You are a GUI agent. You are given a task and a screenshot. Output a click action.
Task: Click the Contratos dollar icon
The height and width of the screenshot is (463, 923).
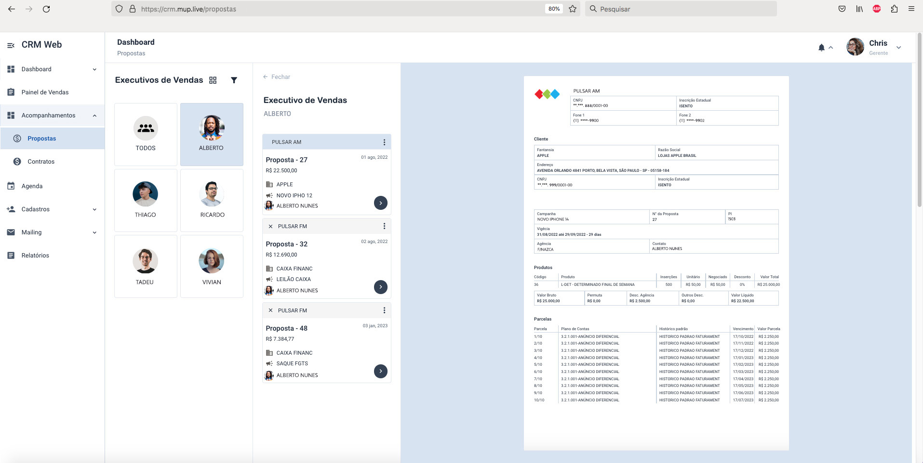[x=17, y=162]
